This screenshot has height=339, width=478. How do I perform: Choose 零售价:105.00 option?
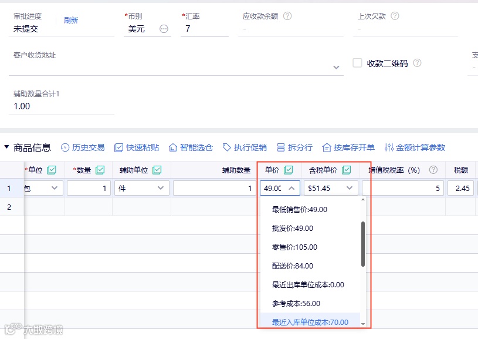click(x=310, y=247)
